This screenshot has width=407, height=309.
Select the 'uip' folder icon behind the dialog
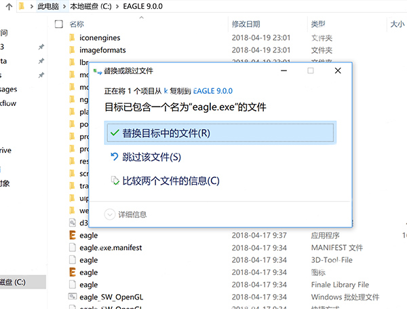[x=72, y=198]
